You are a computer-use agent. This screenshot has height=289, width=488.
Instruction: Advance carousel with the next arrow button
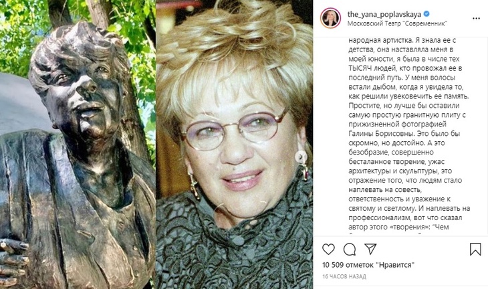click(301, 157)
